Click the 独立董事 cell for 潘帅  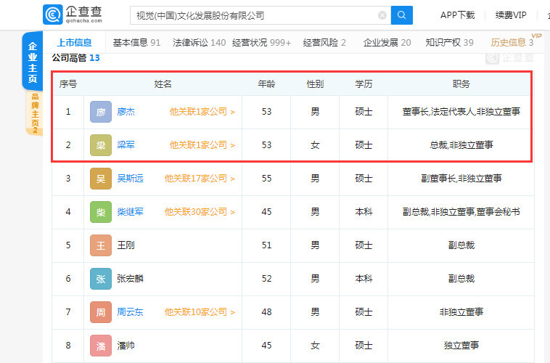pos(461,346)
